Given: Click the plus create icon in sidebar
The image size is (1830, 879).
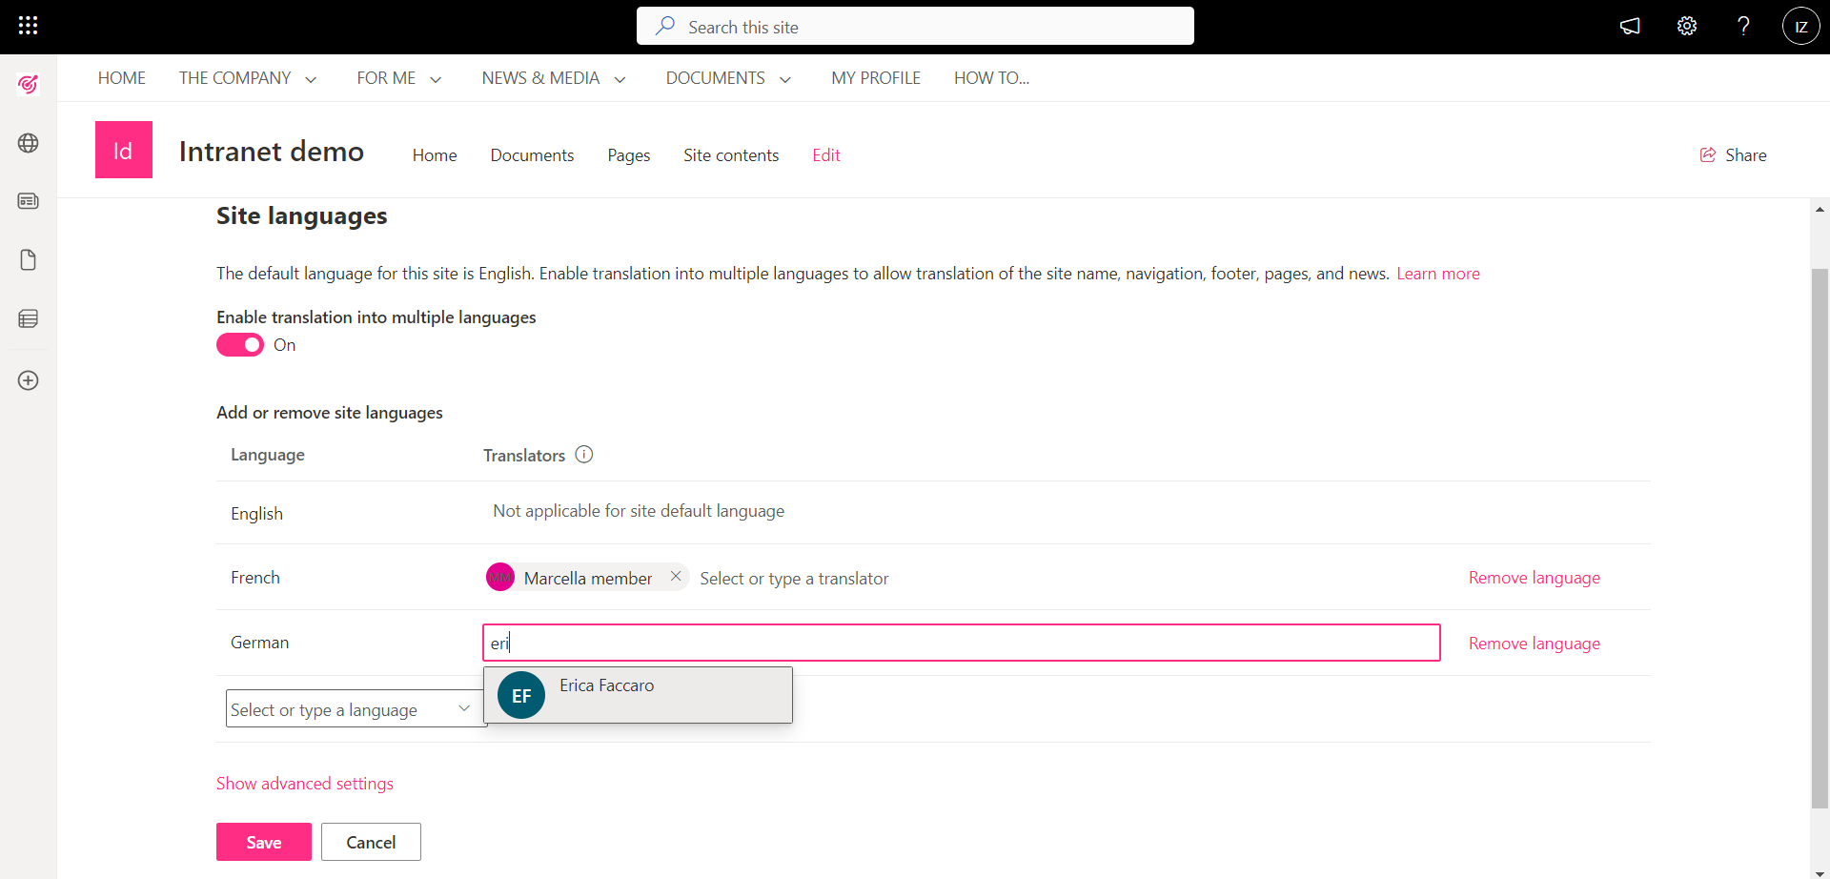Looking at the screenshot, I should 28,380.
